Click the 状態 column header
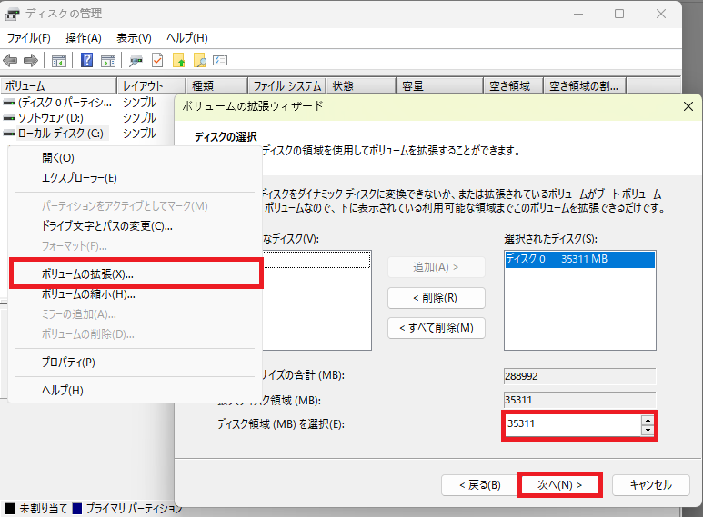Viewport: 703px width, 517px height. [x=361, y=85]
